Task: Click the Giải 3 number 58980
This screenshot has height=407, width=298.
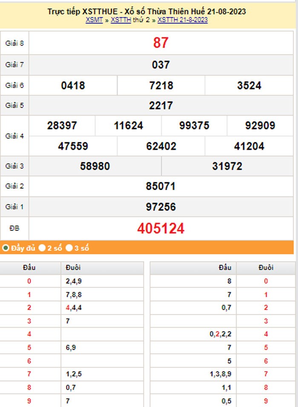Action: click(95, 166)
